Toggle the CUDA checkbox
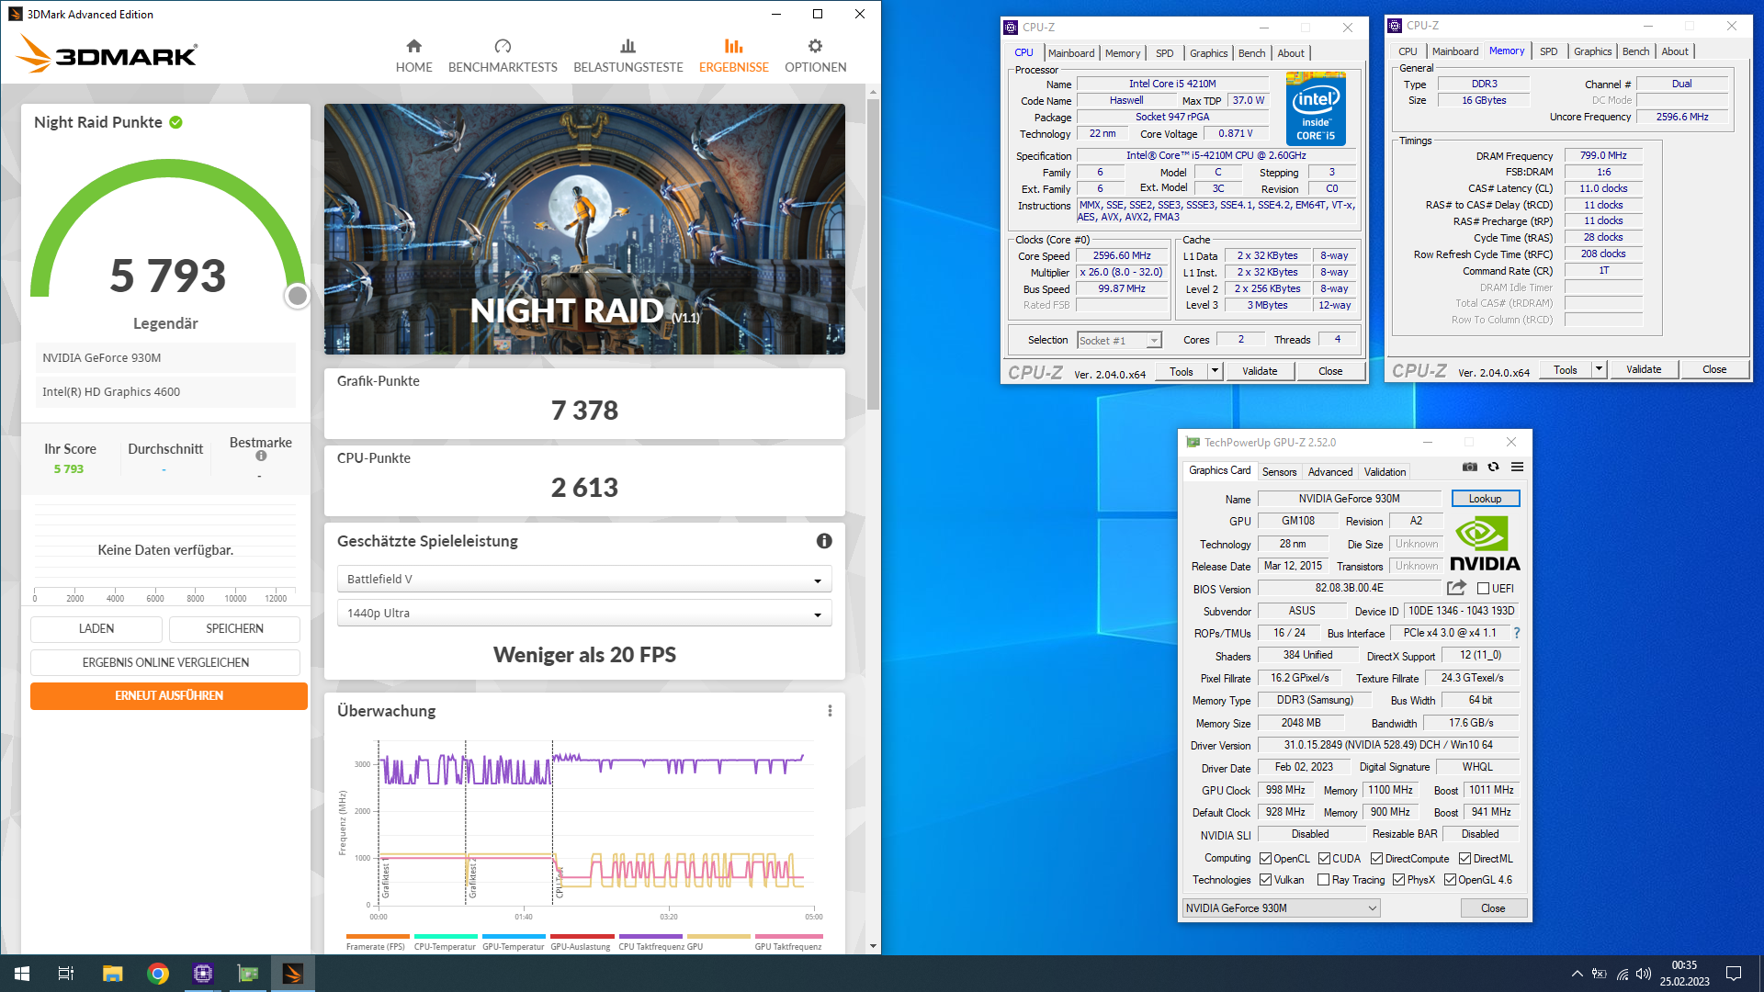1764x992 pixels. tap(1324, 859)
